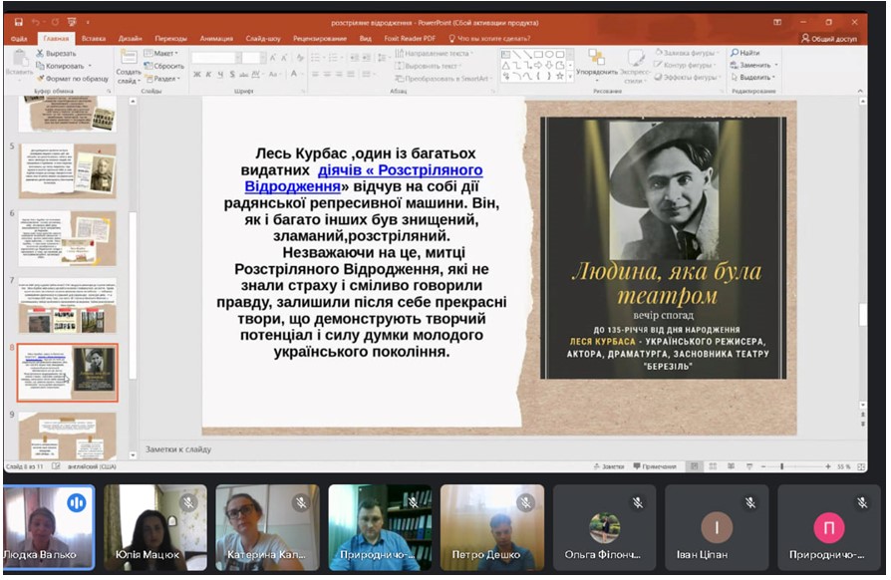
Task: Open the font size dropdown arrow
Action: [263, 58]
